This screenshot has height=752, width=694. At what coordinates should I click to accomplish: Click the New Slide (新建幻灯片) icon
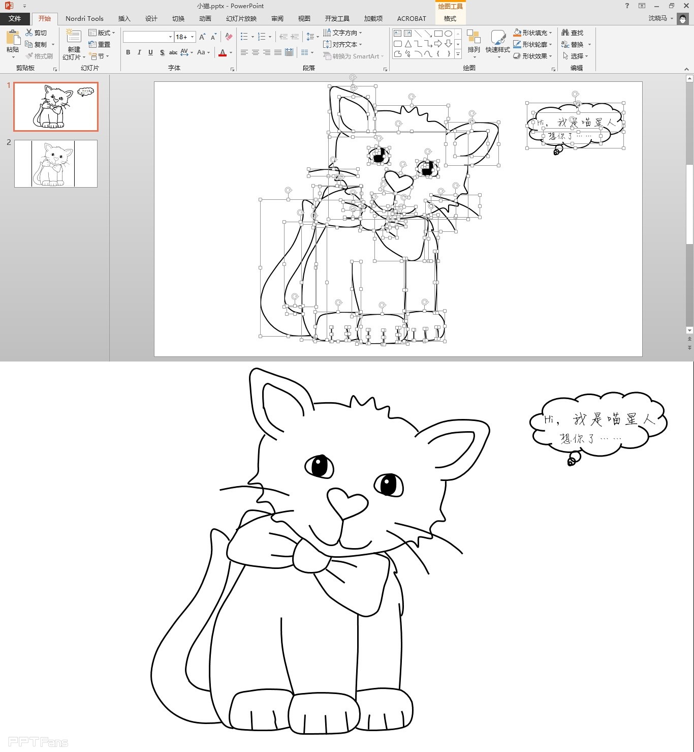click(x=74, y=37)
